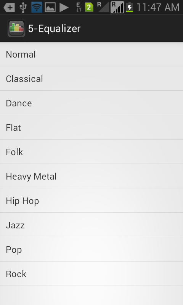
Task: Tap the Wi-Fi status bar icon
Action: pyautogui.click(x=37, y=7)
